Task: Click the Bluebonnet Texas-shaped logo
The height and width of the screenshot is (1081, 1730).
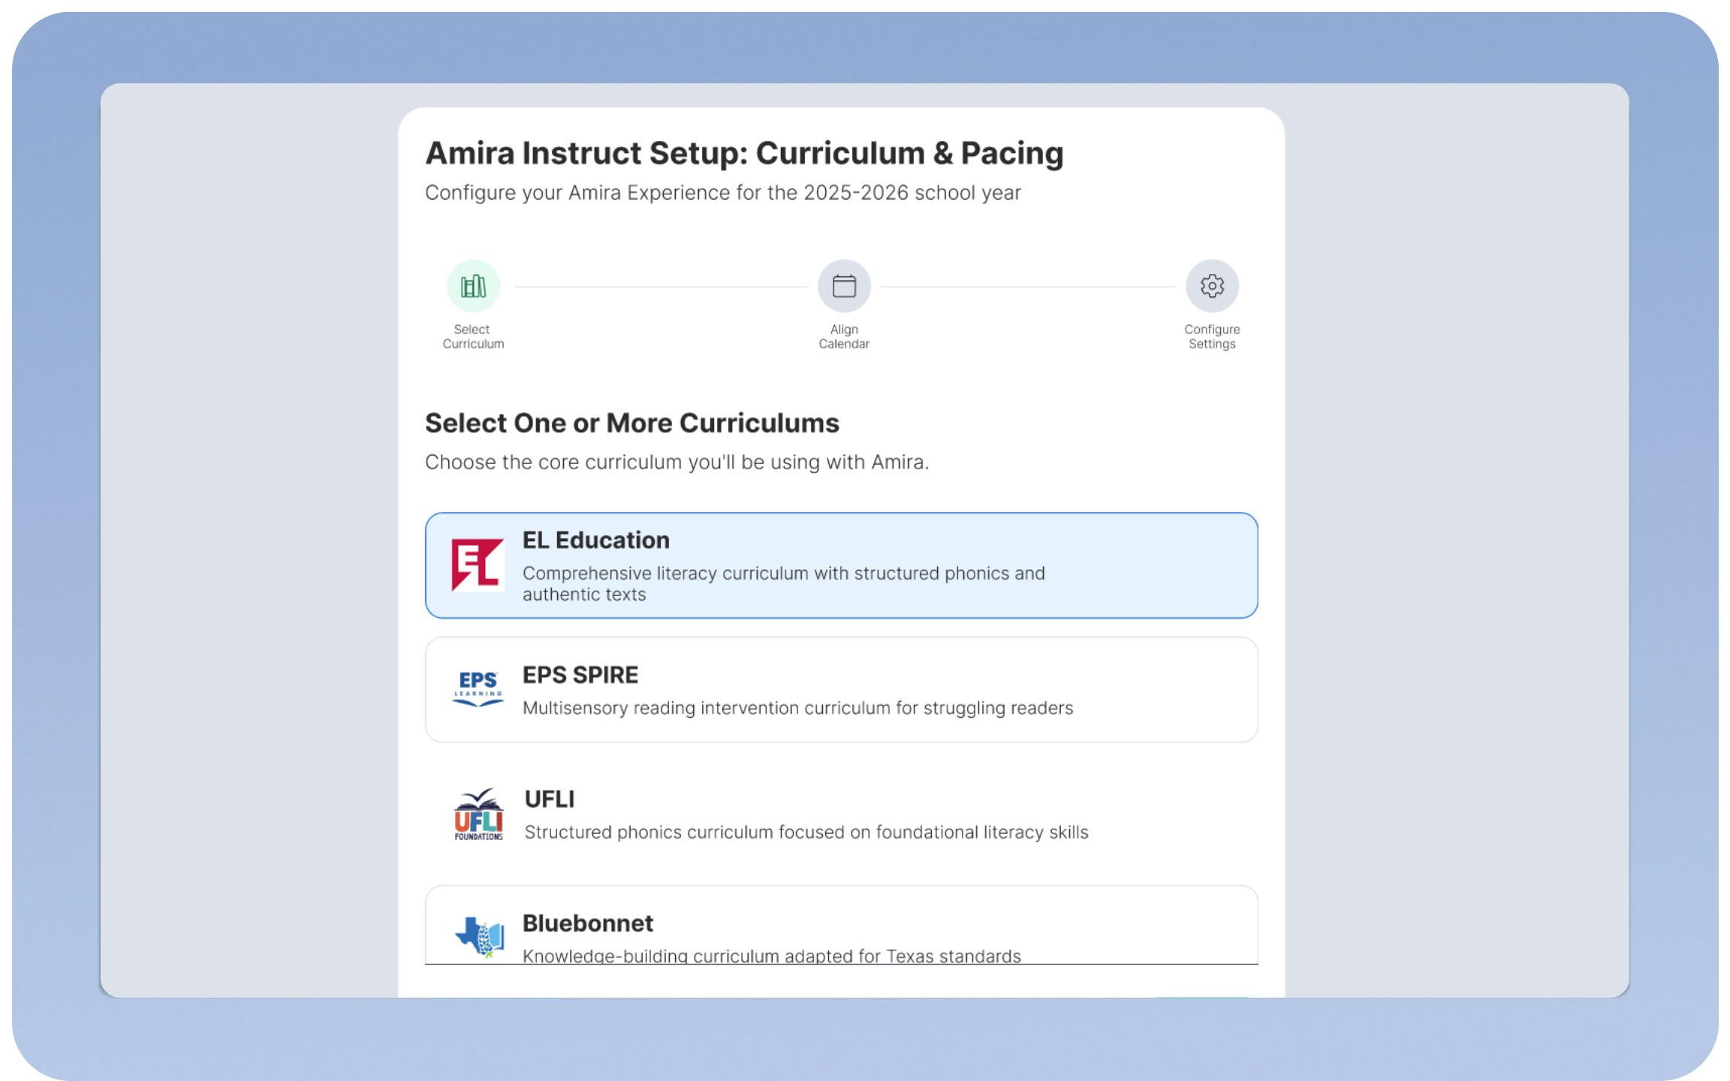Action: [x=480, y=936]
